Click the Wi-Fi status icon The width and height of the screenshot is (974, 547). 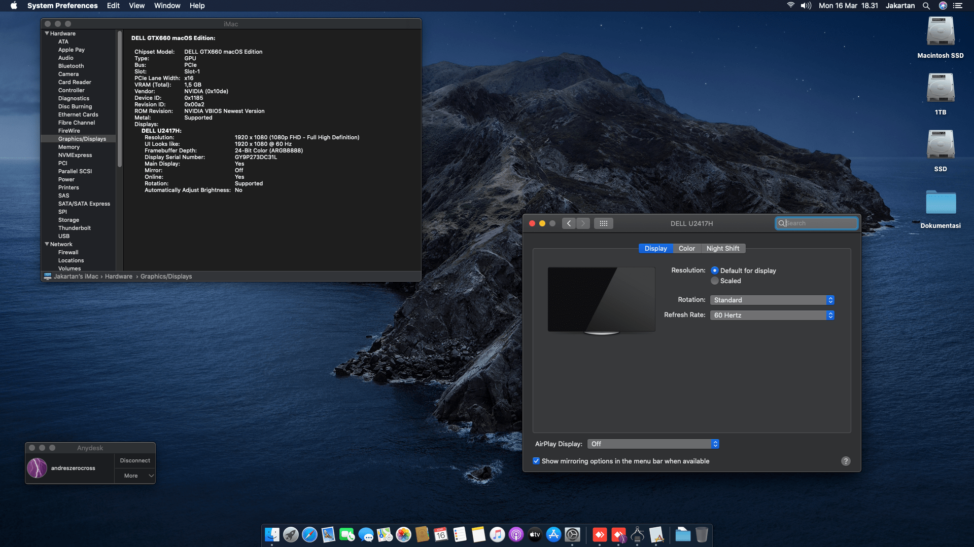coord(790,6)
